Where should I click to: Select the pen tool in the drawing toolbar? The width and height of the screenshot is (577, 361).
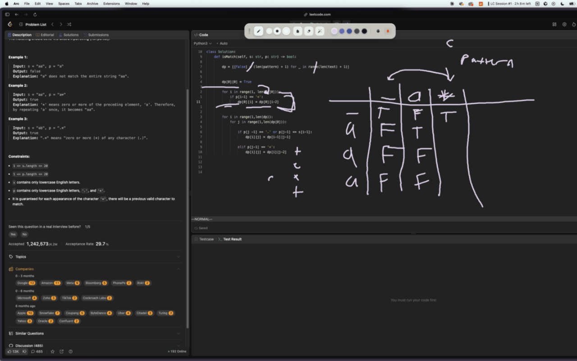tap(258, 31)
